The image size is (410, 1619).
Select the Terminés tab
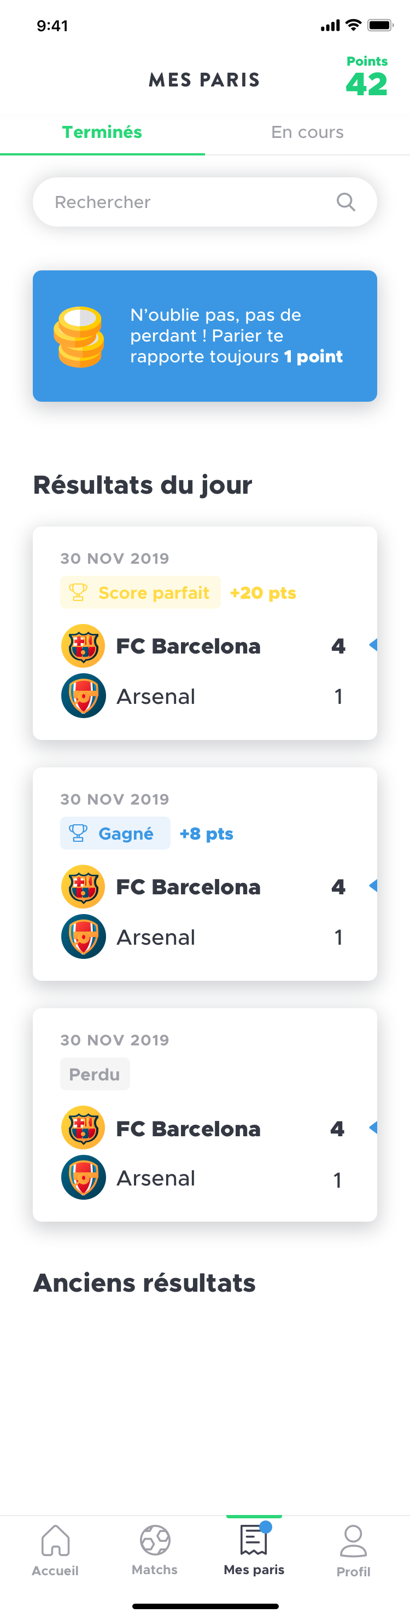click(102, 132)
